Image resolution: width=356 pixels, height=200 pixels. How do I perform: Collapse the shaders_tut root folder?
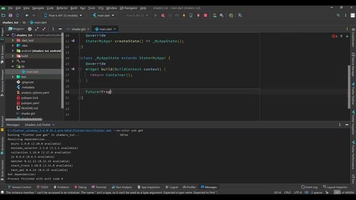(x=8, y=35)
